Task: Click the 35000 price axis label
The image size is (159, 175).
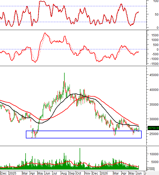Action: pos(154,105)
